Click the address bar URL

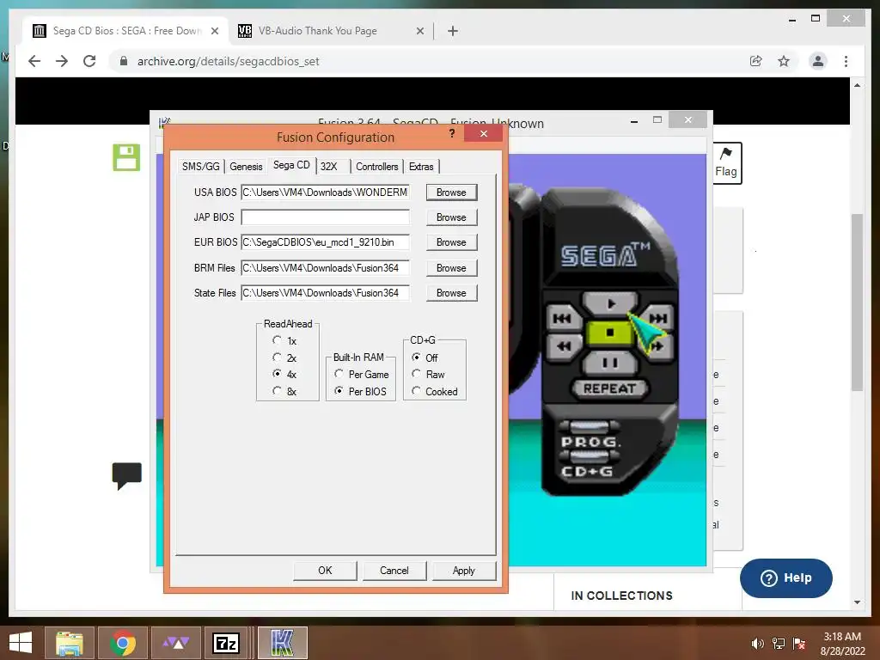[x=228, y=61]
